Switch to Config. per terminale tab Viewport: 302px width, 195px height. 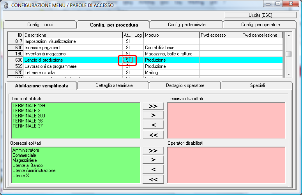(x=187, y=25)
